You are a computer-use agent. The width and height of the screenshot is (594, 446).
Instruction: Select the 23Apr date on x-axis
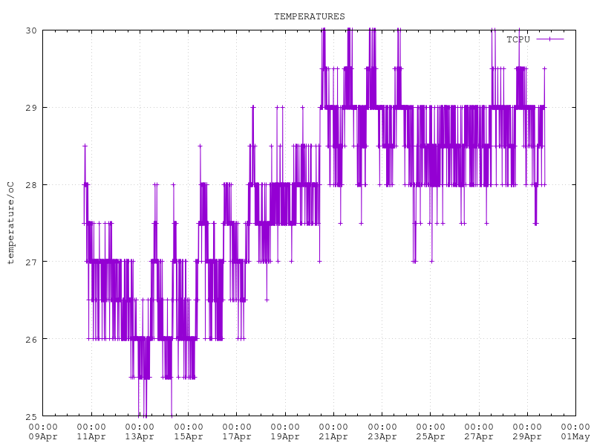[x=382, y=436]
